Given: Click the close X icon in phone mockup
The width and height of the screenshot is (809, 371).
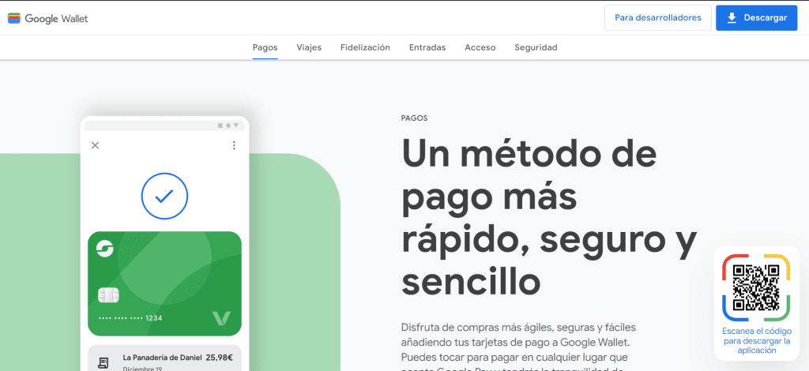Looking at the screenshot, I should click(95, 145).
